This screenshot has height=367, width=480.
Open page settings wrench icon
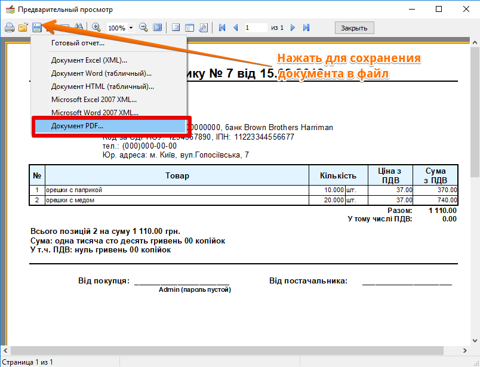(x=203, y=27)
